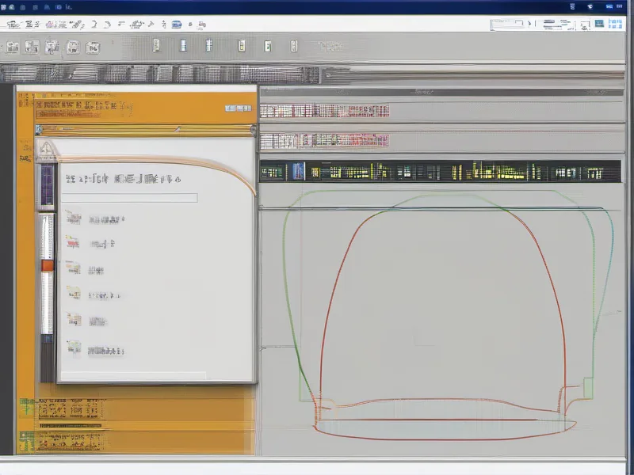Click the blue icon in the dark strip
The height and width of the screenshot is (475, 634).
[x=298, y=170]
